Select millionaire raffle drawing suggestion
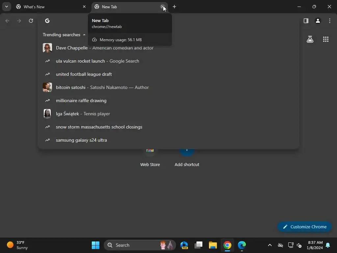This screenshot has width=337, height=253. pos(168,100)
